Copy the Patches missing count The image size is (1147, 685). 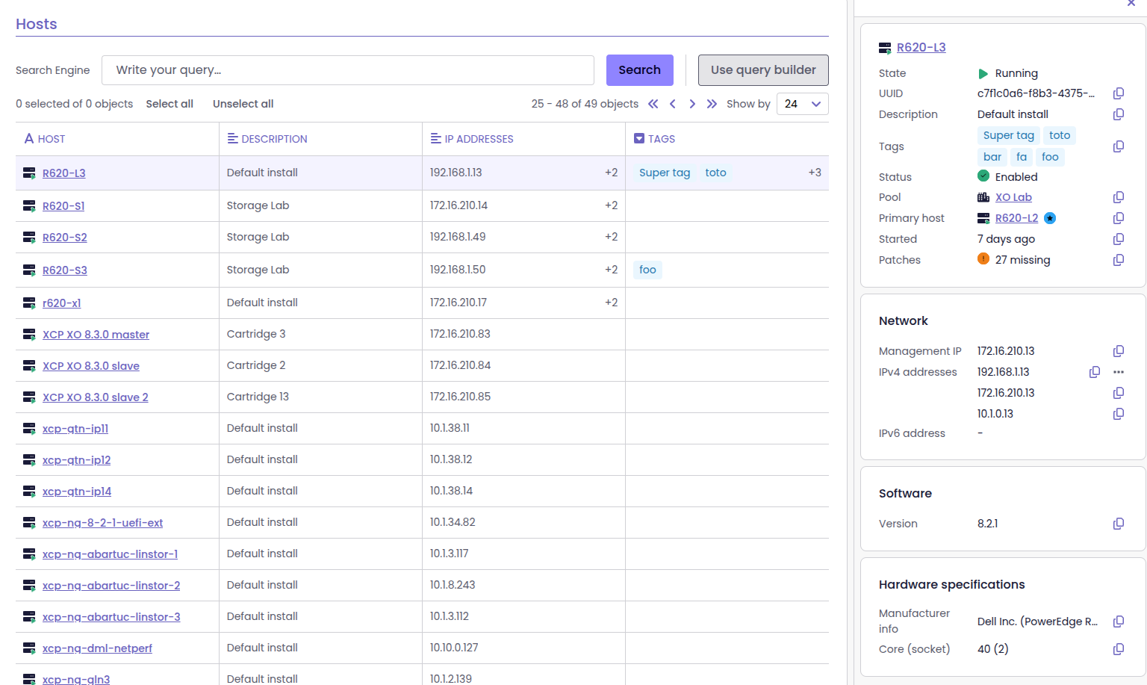(x=1118, y=260)
